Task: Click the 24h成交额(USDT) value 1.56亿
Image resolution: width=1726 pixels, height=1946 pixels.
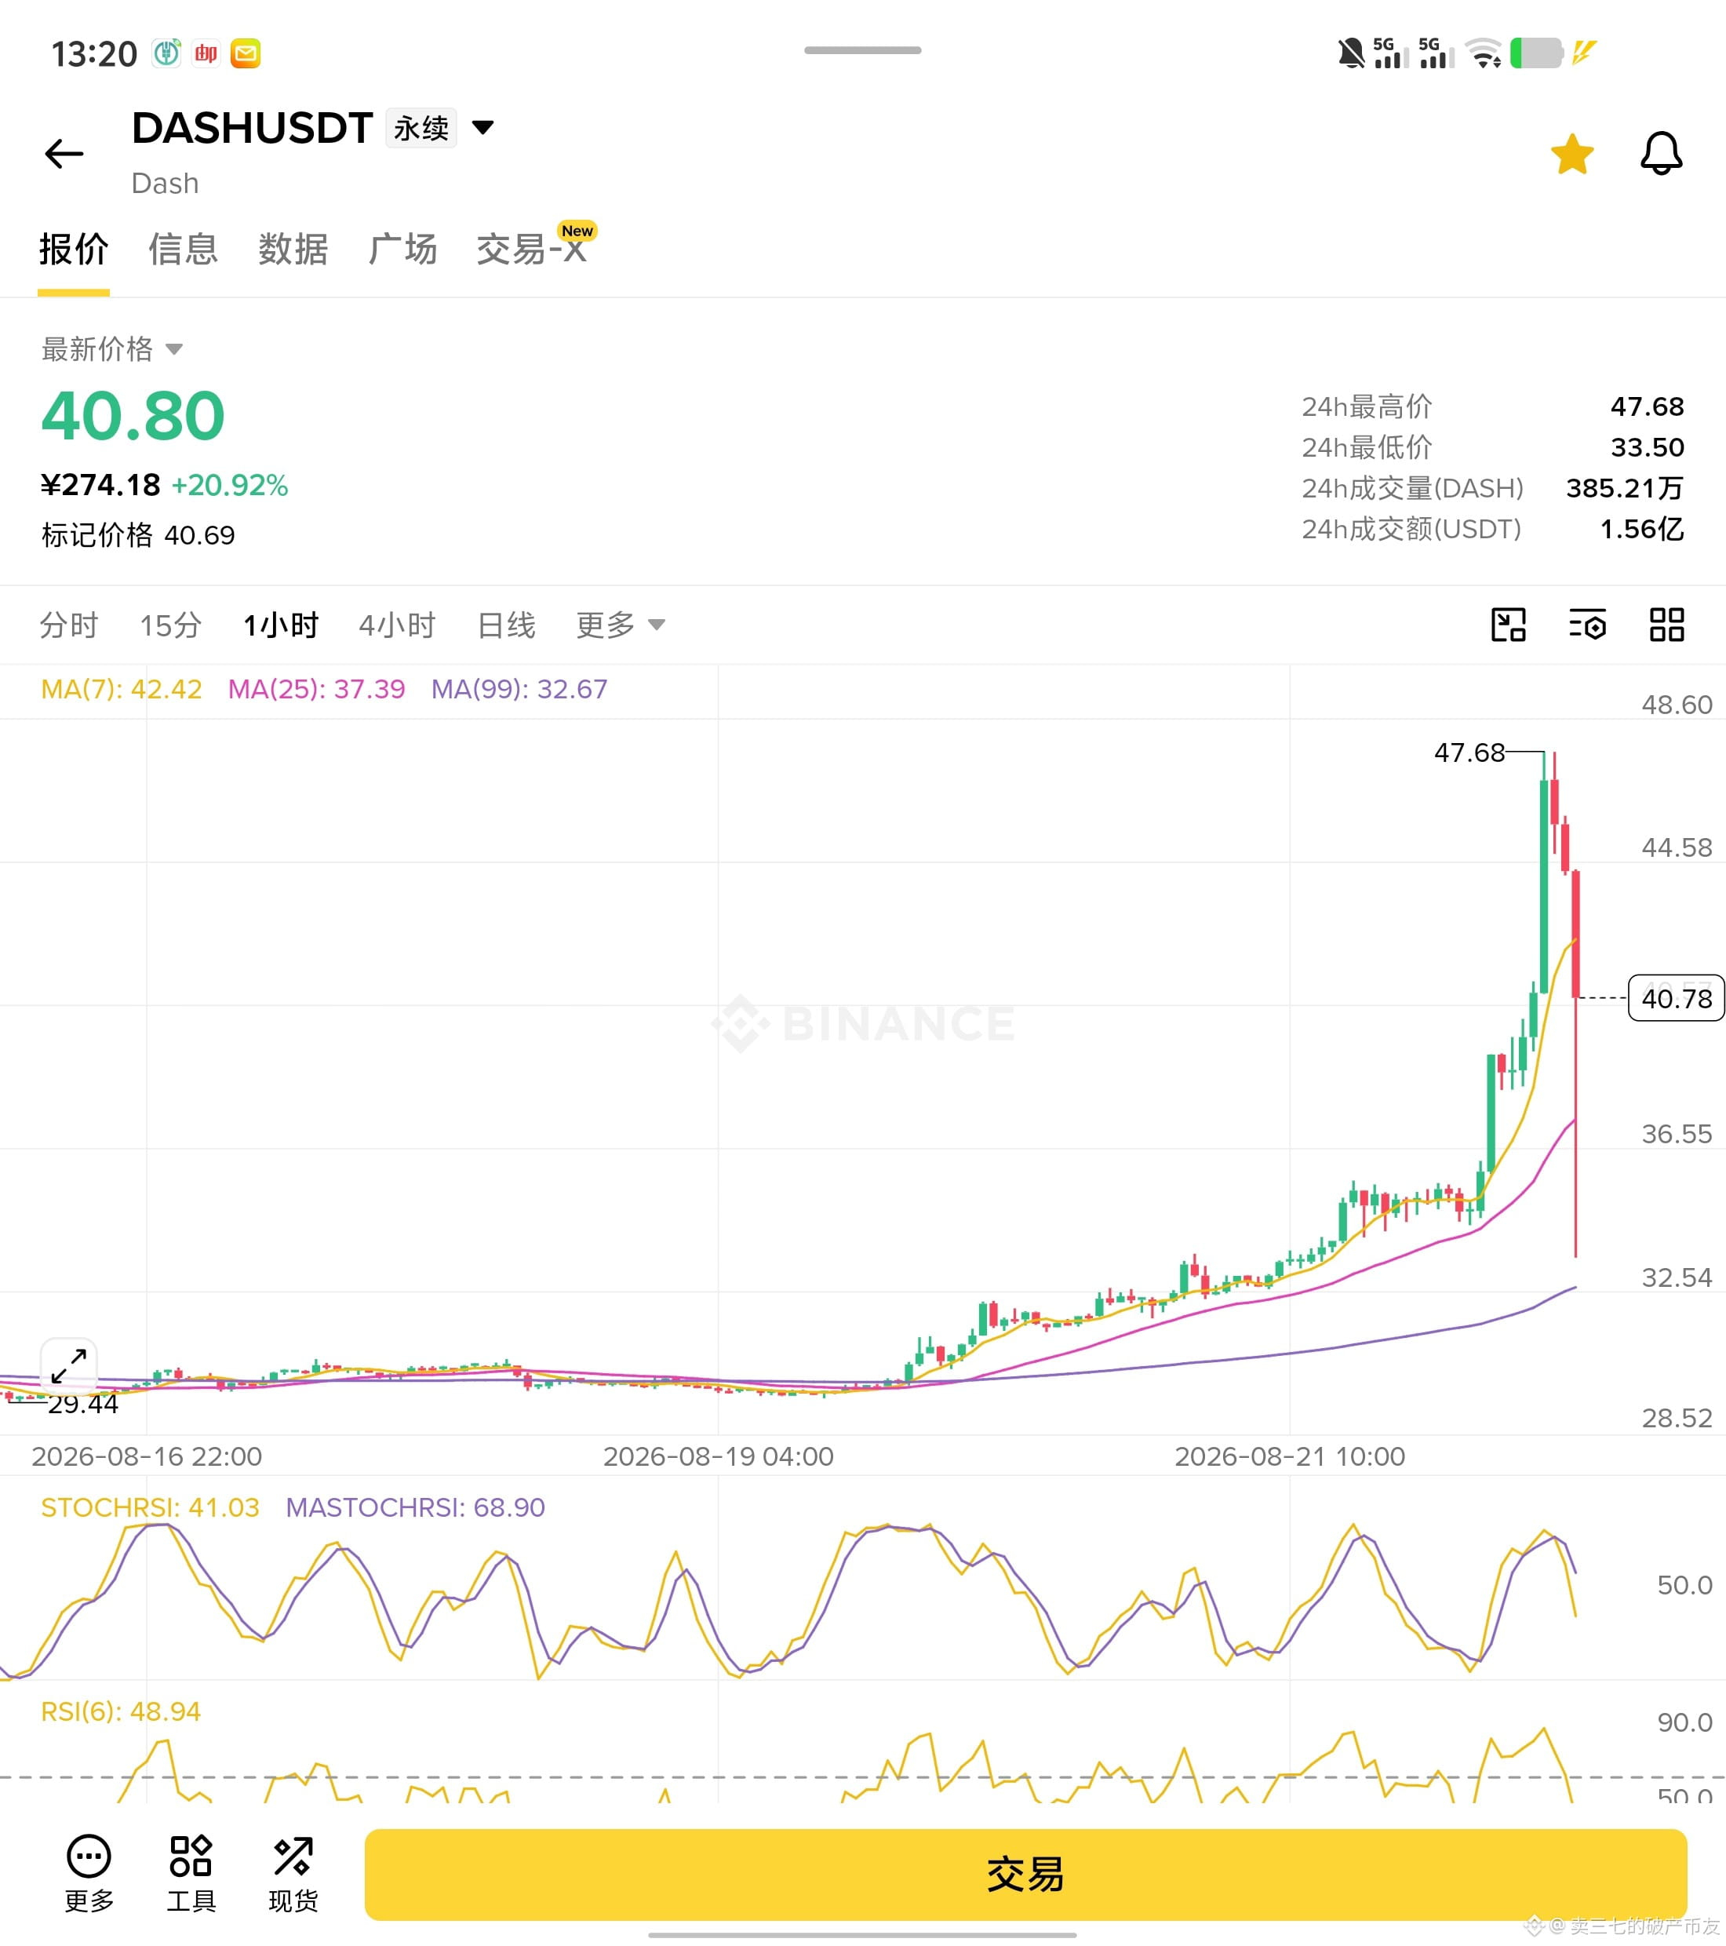Action: tap(1642, 528)
